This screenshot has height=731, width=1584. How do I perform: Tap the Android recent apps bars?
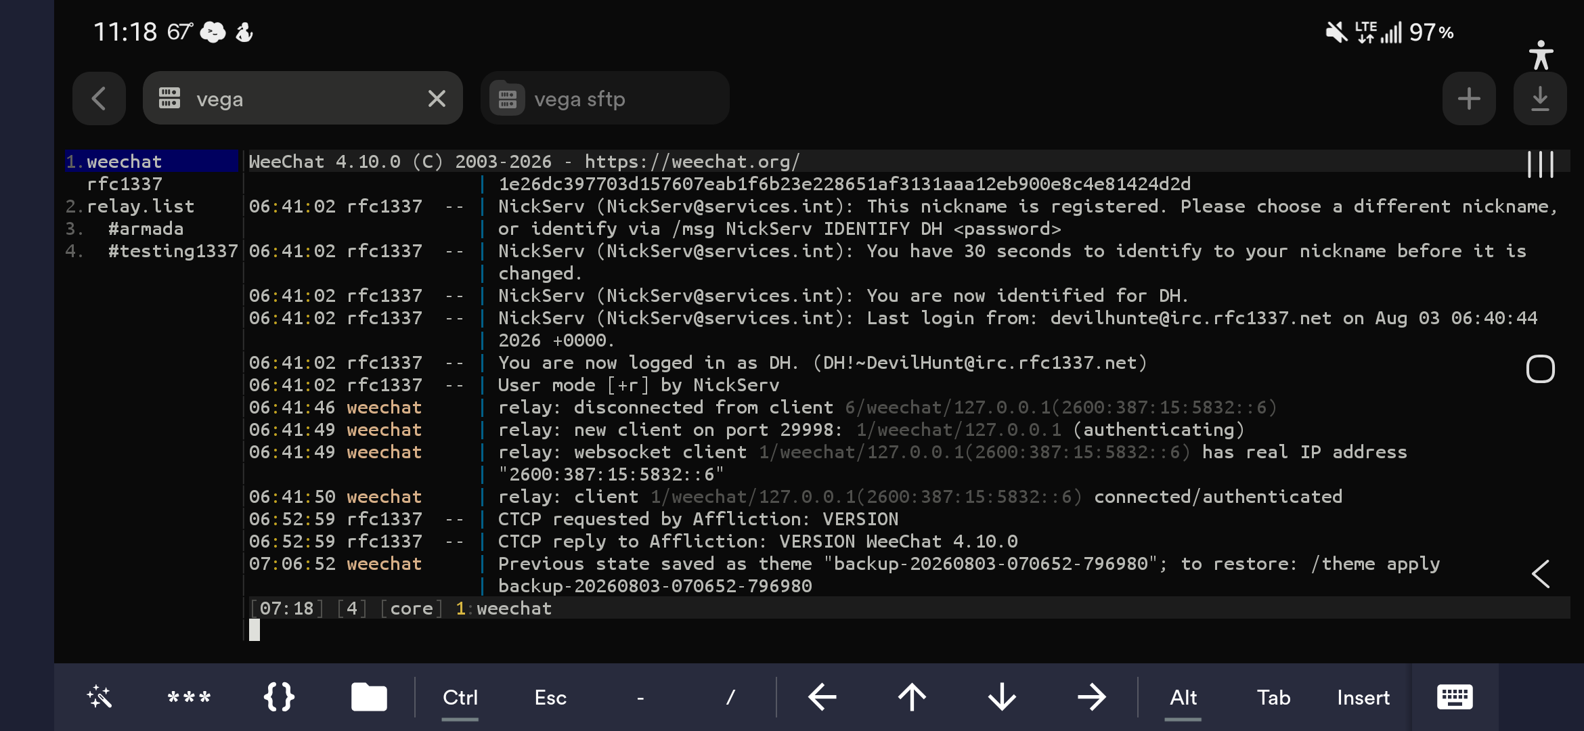(x=1541, y=164)
